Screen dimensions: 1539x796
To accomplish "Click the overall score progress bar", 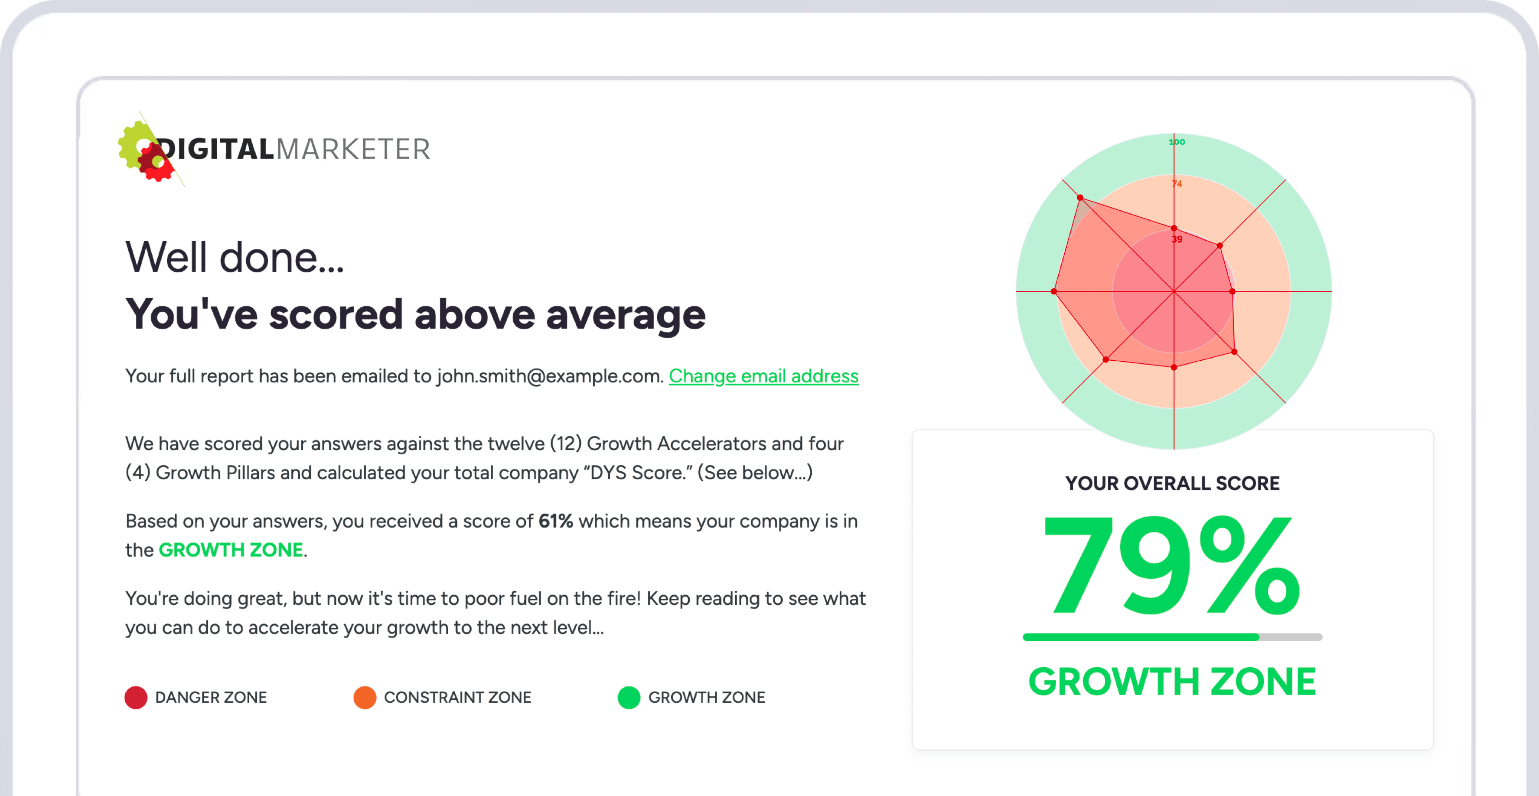I will click(x=1172, y=637).
